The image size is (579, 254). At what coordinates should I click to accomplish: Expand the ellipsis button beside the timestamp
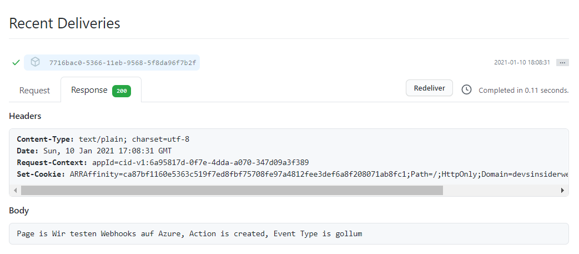[562, 63]
